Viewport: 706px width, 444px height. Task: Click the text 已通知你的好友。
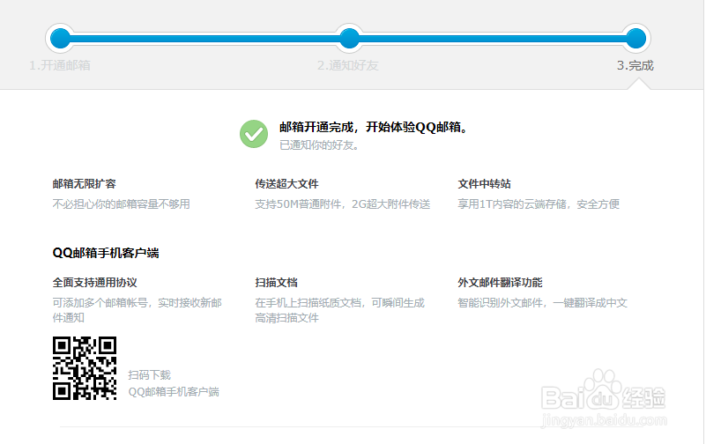(x=320, y=145)
